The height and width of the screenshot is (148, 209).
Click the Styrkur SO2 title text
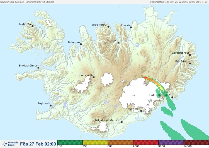[x=27, y=2]
